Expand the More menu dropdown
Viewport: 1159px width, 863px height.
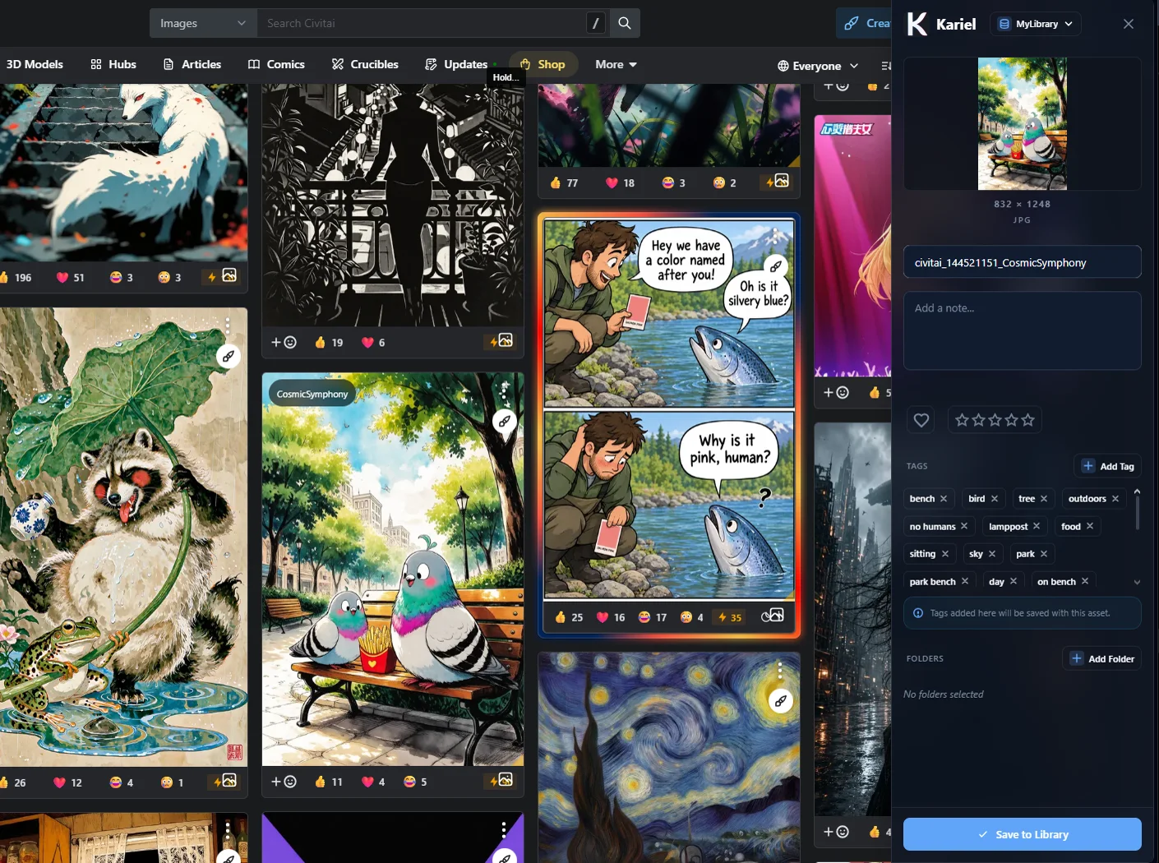[616, 64]
